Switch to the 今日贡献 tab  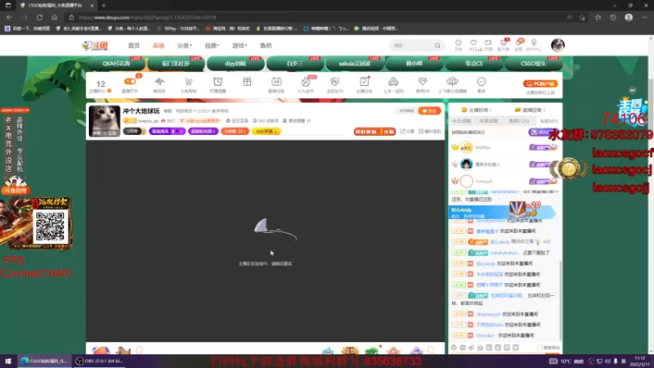(x=462, y=121)
